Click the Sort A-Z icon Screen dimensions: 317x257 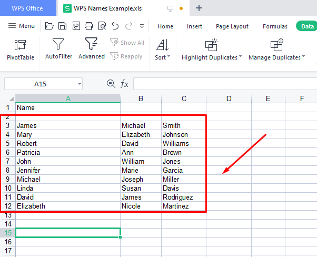(163, 45)
